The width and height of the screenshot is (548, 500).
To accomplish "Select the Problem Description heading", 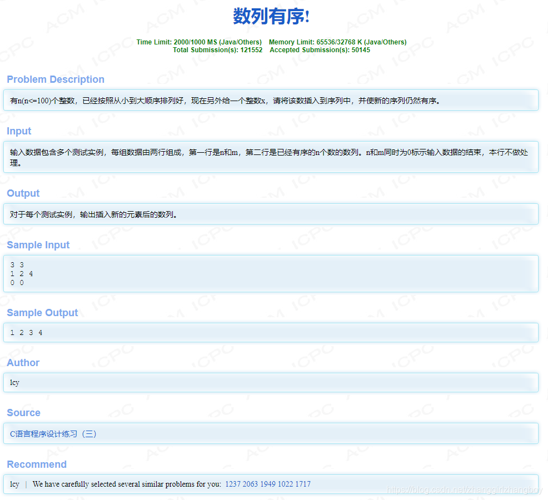I will click(56, 79).
